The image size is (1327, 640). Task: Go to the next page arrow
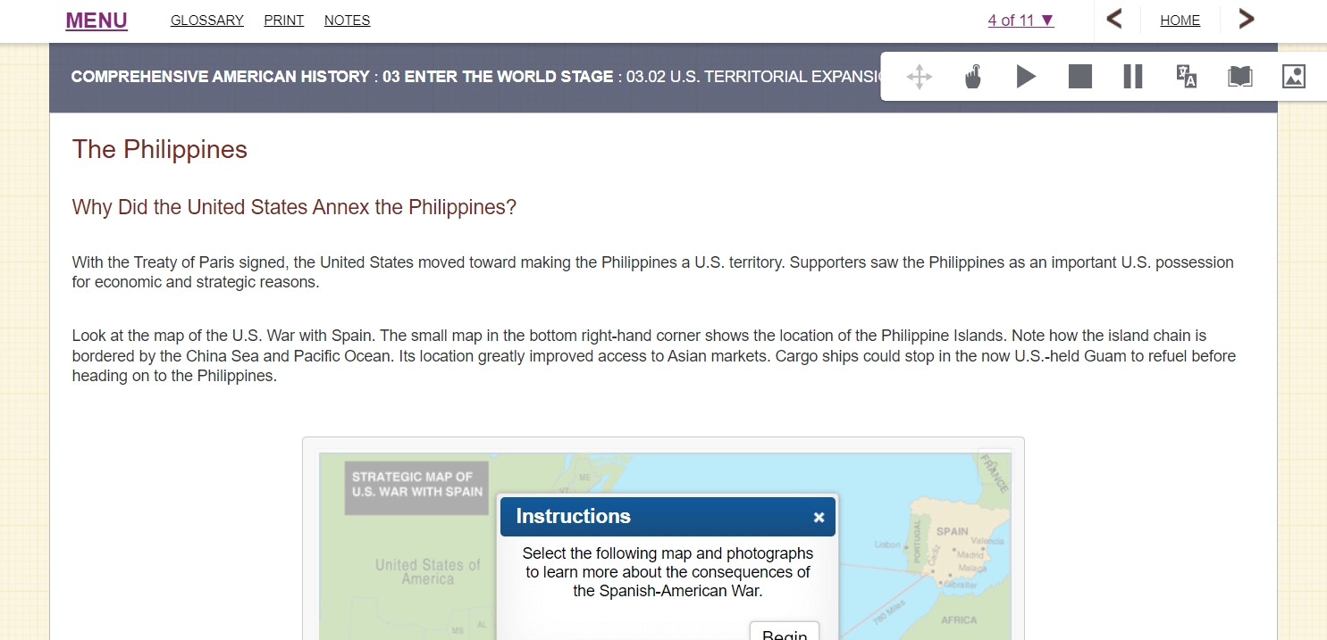pyautogui.click(x=1246, y=20)
